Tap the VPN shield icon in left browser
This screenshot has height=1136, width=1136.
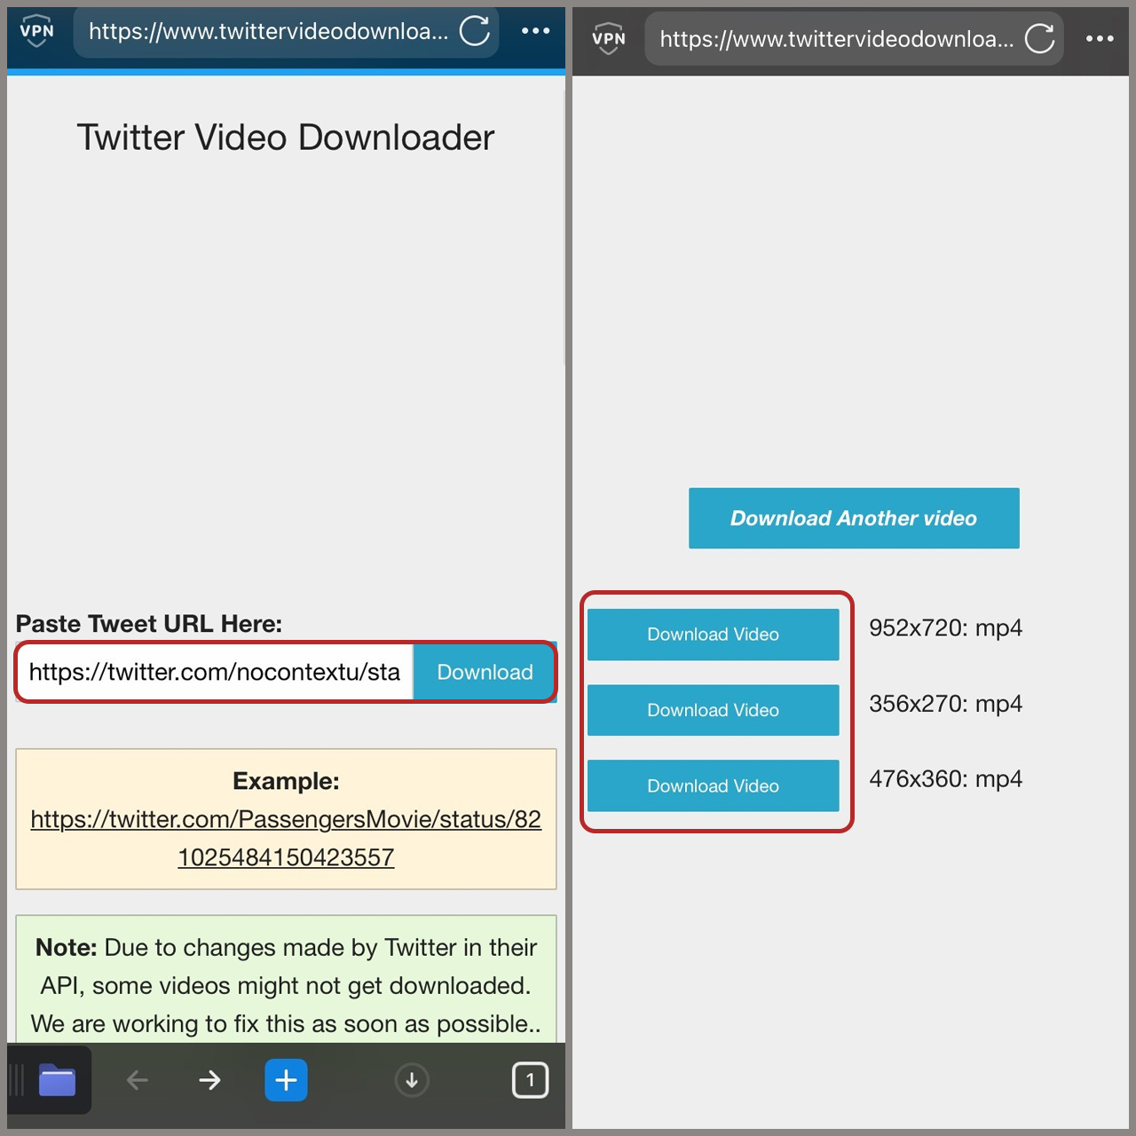tap(37, 32)
